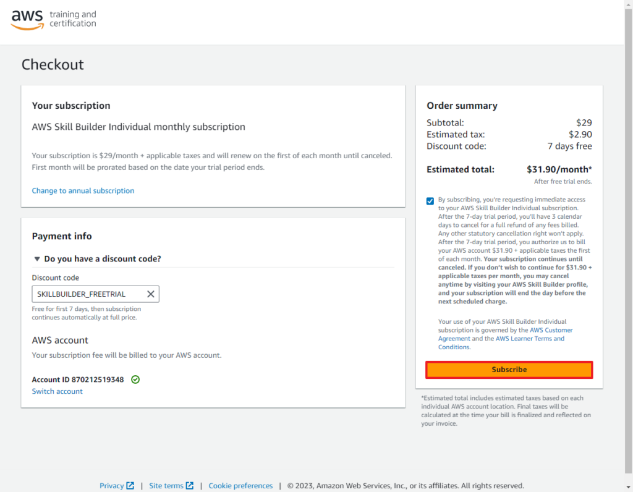Image resolution: width=633 pixels, height=492 pixels.
Task: Clear the discount code with the X icon
Action: pos(151,294)
